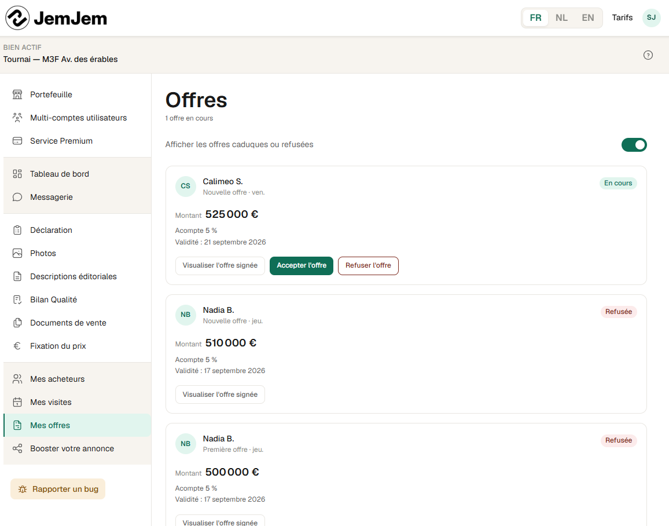Click the active property Tournai — M3F Av. des érables
Viewport: 669px width, 526px height.
pyautogui.click(x=61, y=59)
